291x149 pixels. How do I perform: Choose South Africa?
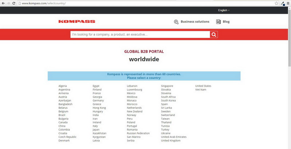click(168, 97)
